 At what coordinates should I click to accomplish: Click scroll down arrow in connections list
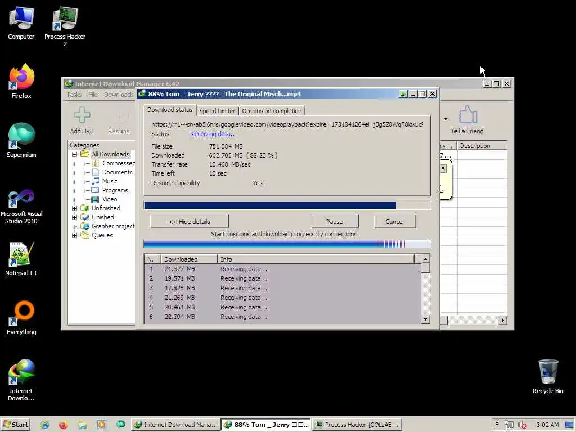425,319
